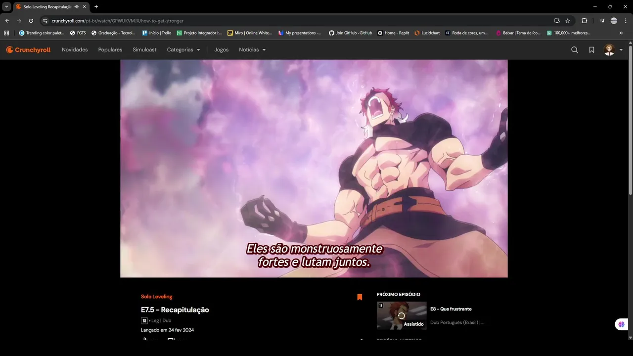The height and width of the screenshot is (356, 633).
Task: Show more bookmarks with double chevron
Action: [x=621, y=33]
